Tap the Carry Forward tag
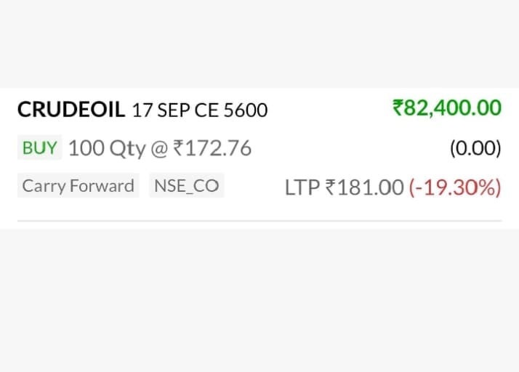Image resolution: width=519 pixels, height=372 pixels. [x=78, y=185]
